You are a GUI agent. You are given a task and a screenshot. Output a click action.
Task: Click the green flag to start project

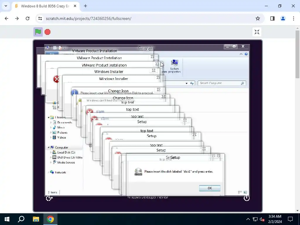click(x=38, y=32)
